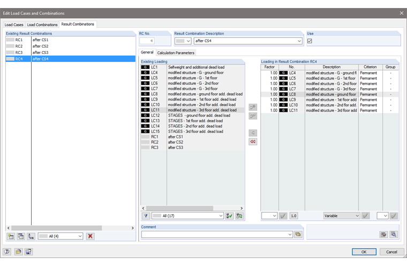Apply group with checkmark at far right
The height and width of the screenshot is (266, 407).
(x=394, y=216)
